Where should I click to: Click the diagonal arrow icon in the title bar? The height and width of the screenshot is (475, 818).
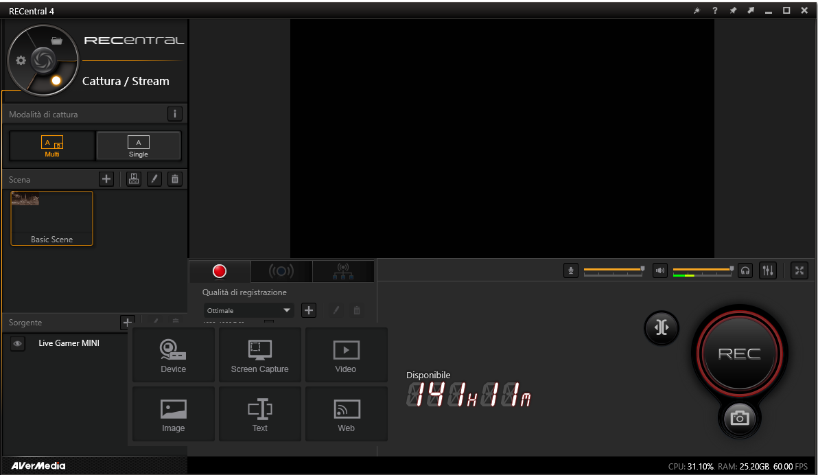pyautogui.click(x=751, y=10)
